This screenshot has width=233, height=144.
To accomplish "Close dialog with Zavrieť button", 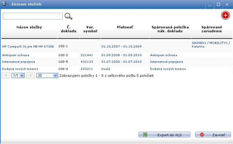I will [213, 135].
